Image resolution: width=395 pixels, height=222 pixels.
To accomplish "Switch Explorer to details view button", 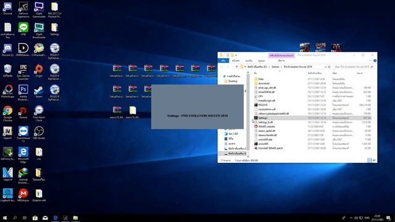I will coord(369,160).
